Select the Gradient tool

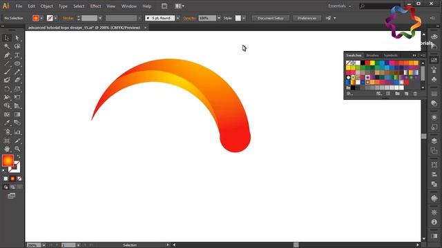[17, 114]
